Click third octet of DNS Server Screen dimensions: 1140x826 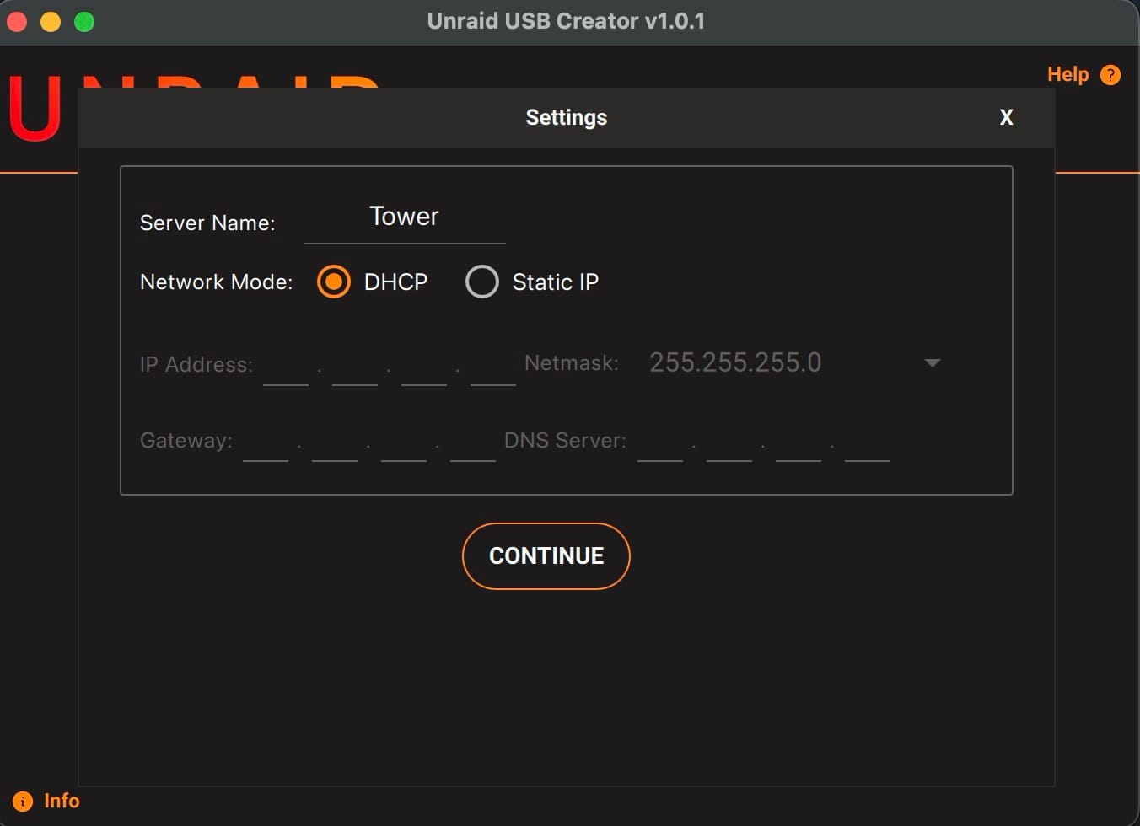point(799,443)
